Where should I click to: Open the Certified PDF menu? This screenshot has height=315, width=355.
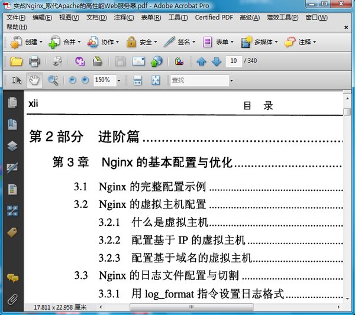tap(214, 17)
